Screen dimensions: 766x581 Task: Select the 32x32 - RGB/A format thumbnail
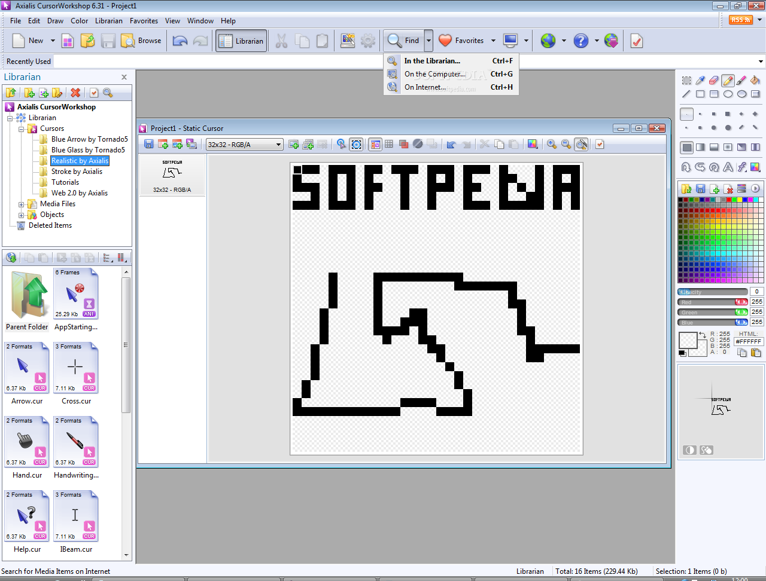[x=172, y=176]
